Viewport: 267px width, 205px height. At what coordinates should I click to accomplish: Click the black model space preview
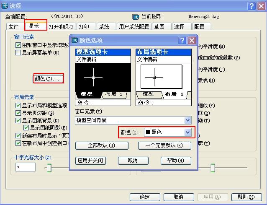103,77
